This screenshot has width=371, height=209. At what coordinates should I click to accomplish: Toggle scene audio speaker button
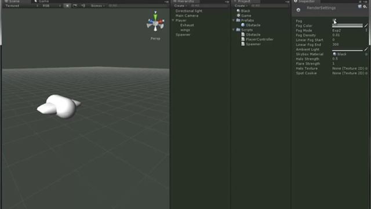(83, 6)
